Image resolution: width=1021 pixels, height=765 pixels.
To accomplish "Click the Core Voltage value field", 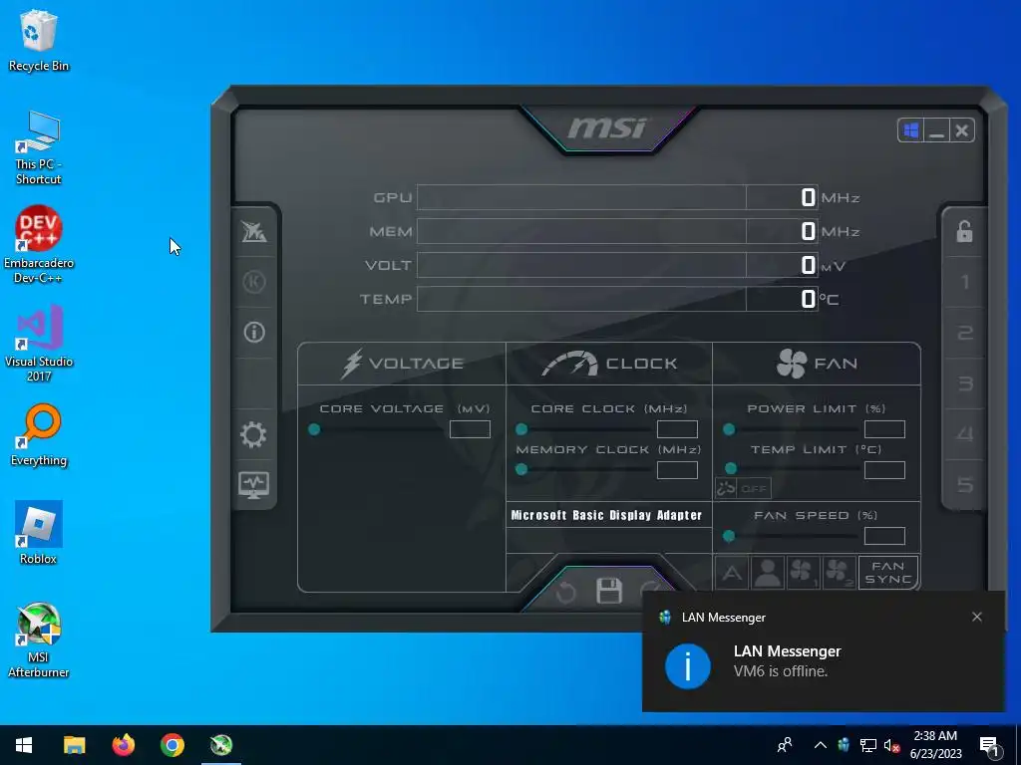I will click(471, 429).
